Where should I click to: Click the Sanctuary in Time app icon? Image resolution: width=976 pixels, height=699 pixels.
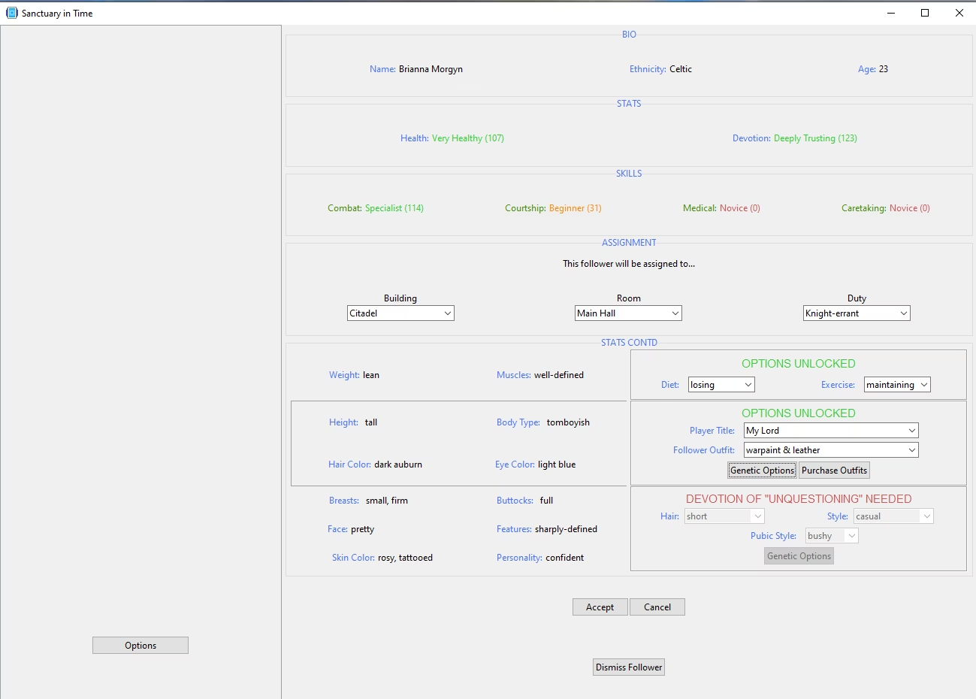[x=11, y=13]
